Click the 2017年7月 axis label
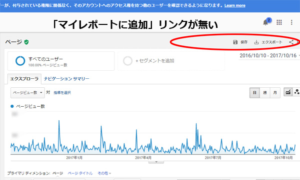300x180 pixels. pos(213,158)
